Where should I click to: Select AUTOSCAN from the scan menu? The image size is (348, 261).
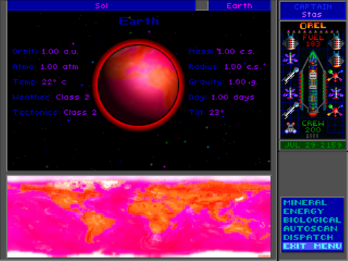(310, 229)
